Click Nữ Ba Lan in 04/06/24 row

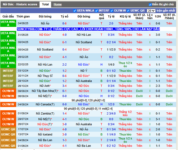click(x=45, y=140)
